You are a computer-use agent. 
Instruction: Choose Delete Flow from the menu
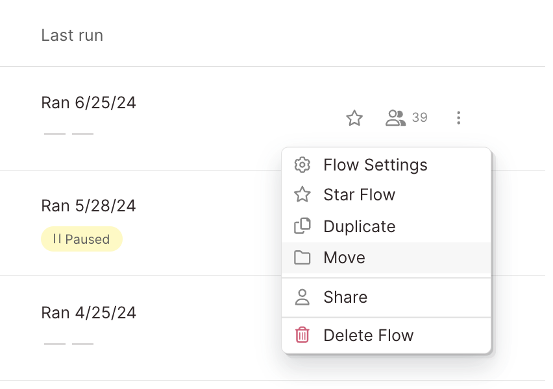[368, 335]
